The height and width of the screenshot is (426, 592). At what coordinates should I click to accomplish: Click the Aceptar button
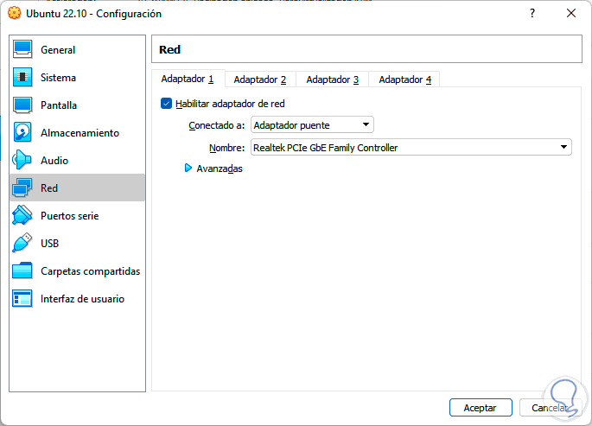point(481,407)
